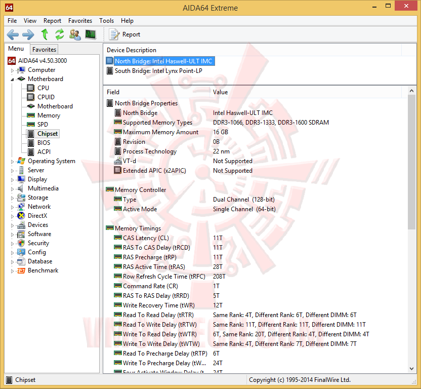Select the CPUID tree item
The height and width of the screenshot is (389, 421).
click(46, 97)
